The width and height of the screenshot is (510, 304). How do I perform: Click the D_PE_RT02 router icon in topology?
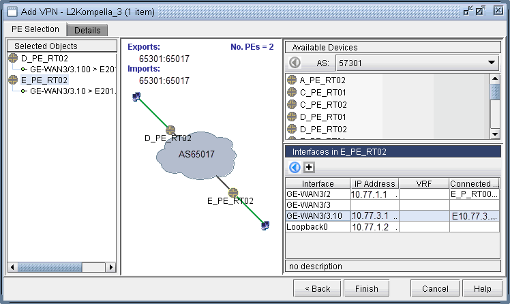(x=170, y=130)
